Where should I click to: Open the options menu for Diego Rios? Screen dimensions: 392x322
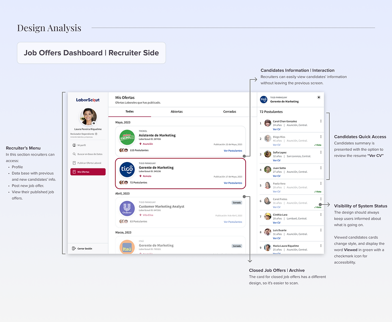(x=321, y=136)
